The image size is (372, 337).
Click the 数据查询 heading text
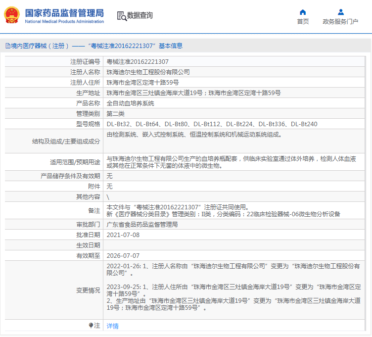[139, 15]
